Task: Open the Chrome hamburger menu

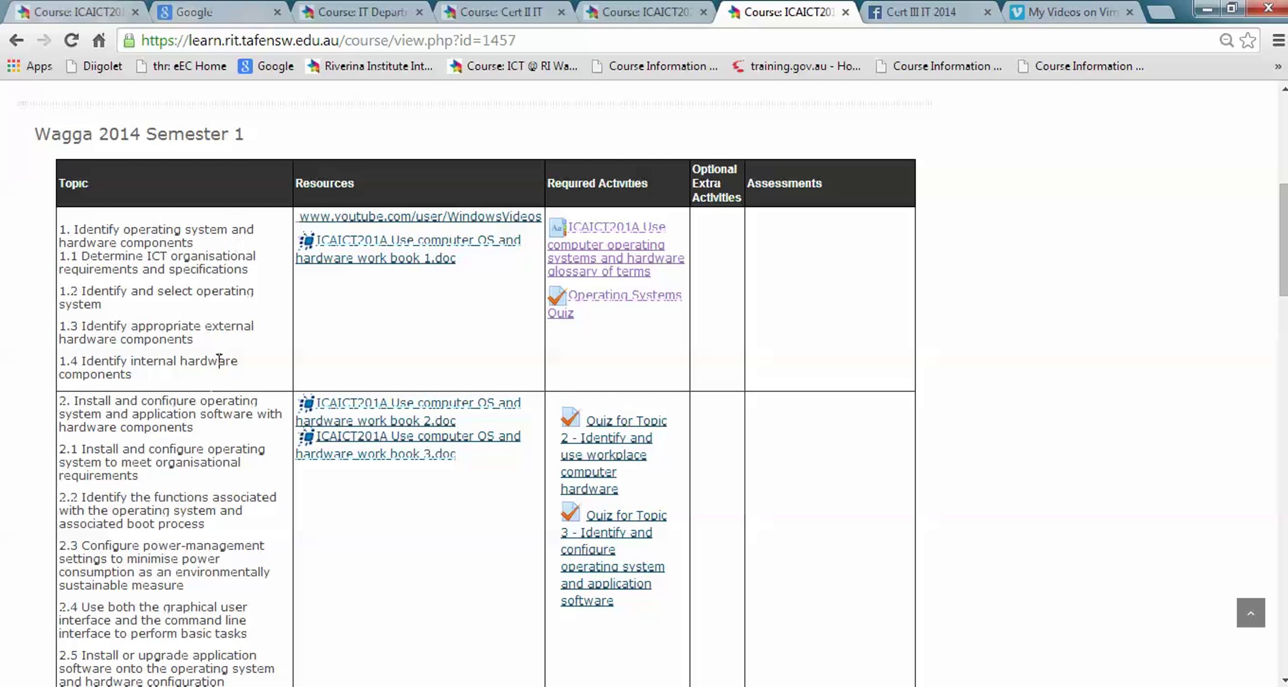Action: 1278,40
